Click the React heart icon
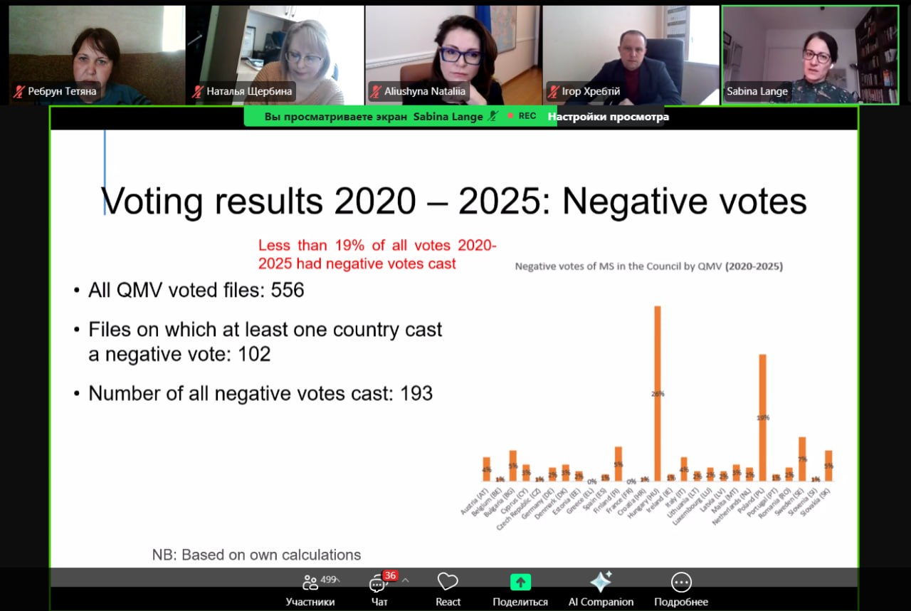This screenshot has height=611, width=911. 448,589
